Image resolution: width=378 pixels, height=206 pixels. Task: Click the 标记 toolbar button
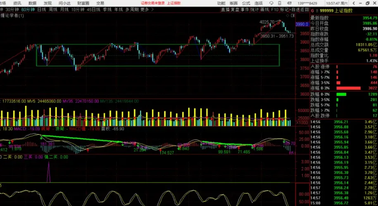[x=284, y=9]
